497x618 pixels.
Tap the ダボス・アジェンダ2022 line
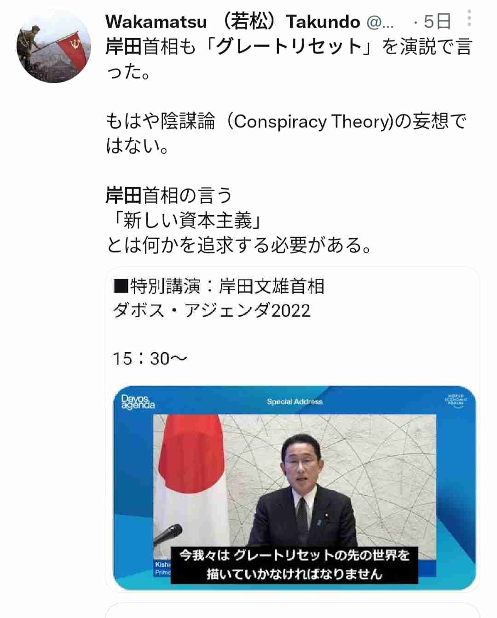point(212,310)
